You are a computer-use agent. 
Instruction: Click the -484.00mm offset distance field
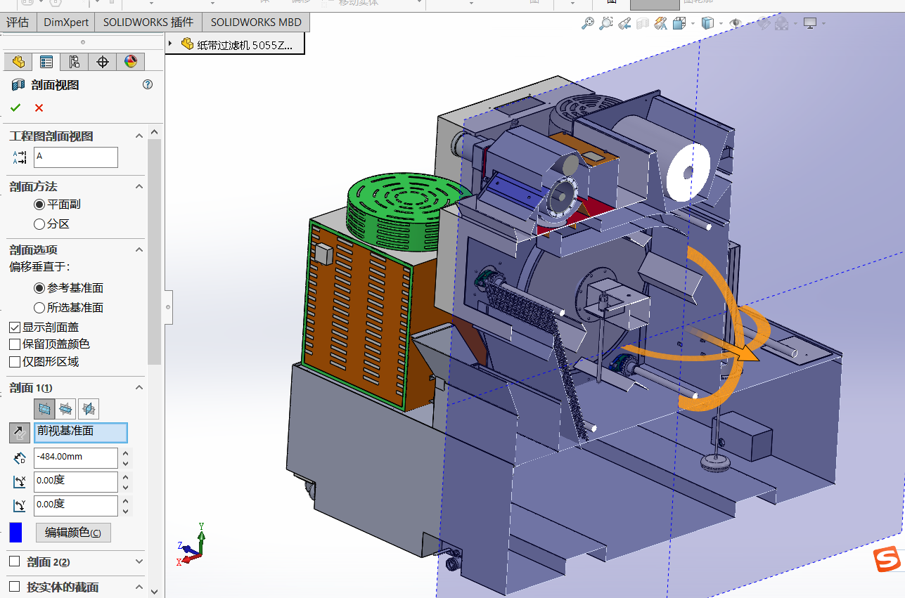[76, 457]
